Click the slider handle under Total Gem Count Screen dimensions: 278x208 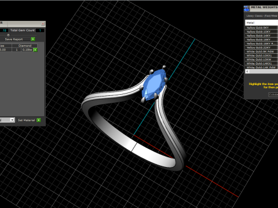(x=8, y=35)
